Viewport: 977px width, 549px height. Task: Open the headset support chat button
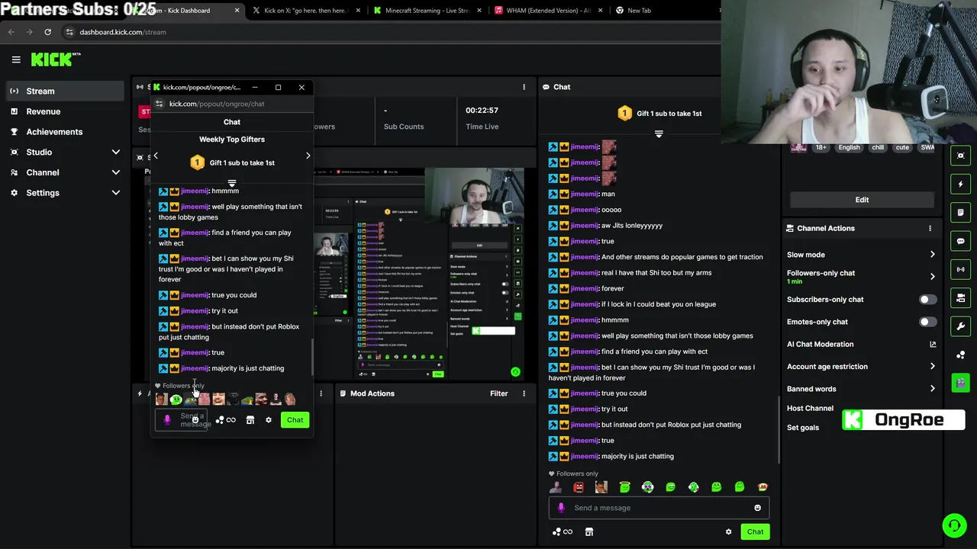coord(953,525)
